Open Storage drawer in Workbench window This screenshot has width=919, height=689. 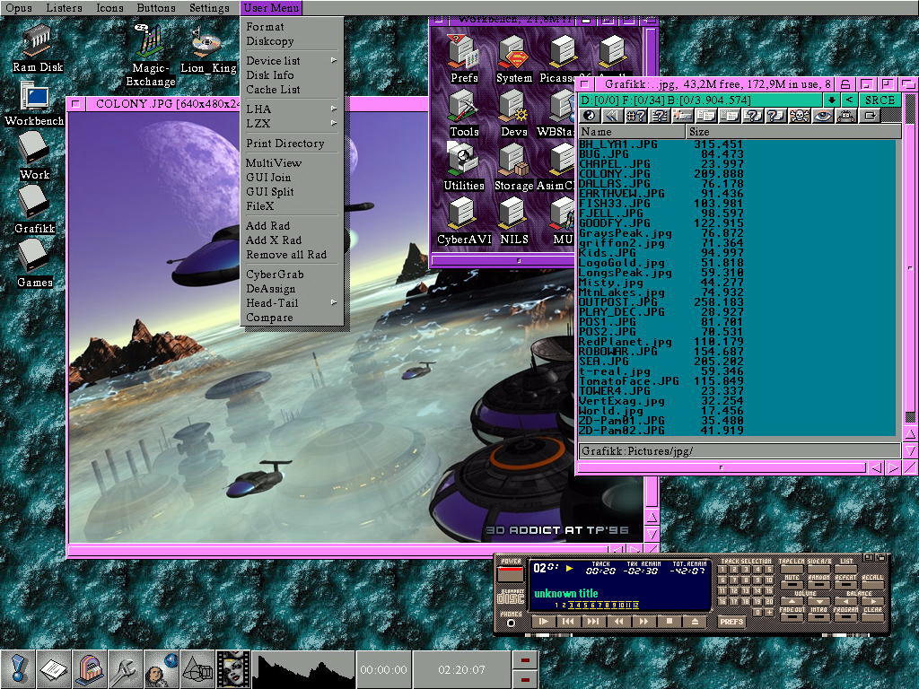coord(514,167)
